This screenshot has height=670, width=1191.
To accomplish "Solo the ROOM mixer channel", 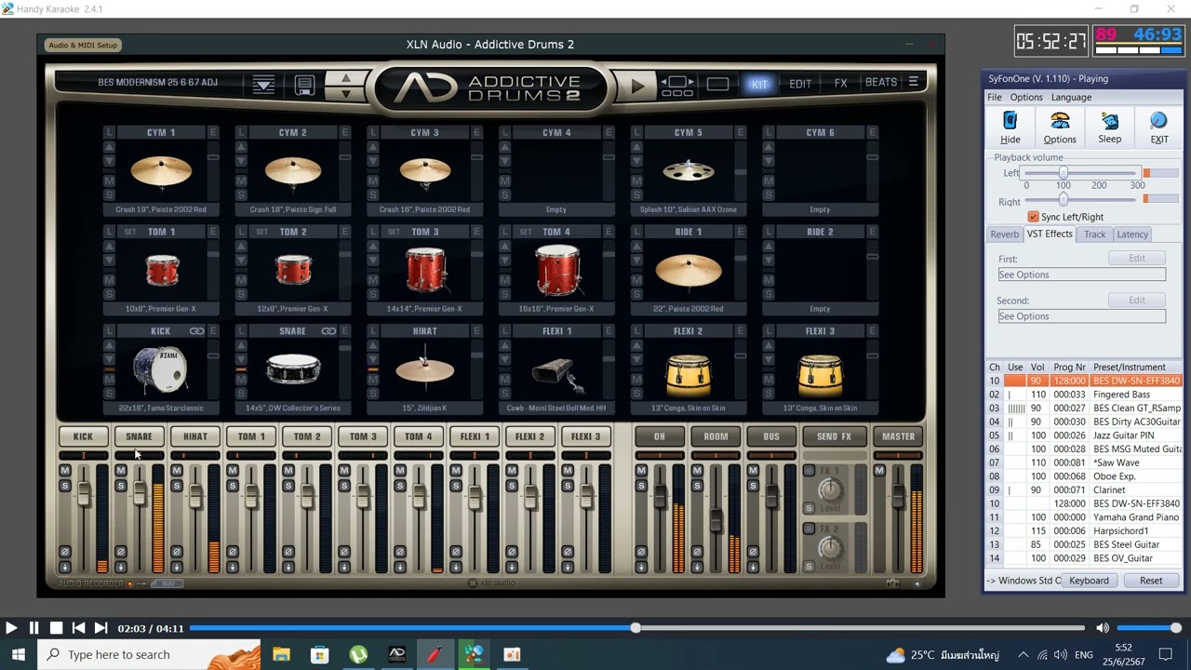I will click(697, 486).
